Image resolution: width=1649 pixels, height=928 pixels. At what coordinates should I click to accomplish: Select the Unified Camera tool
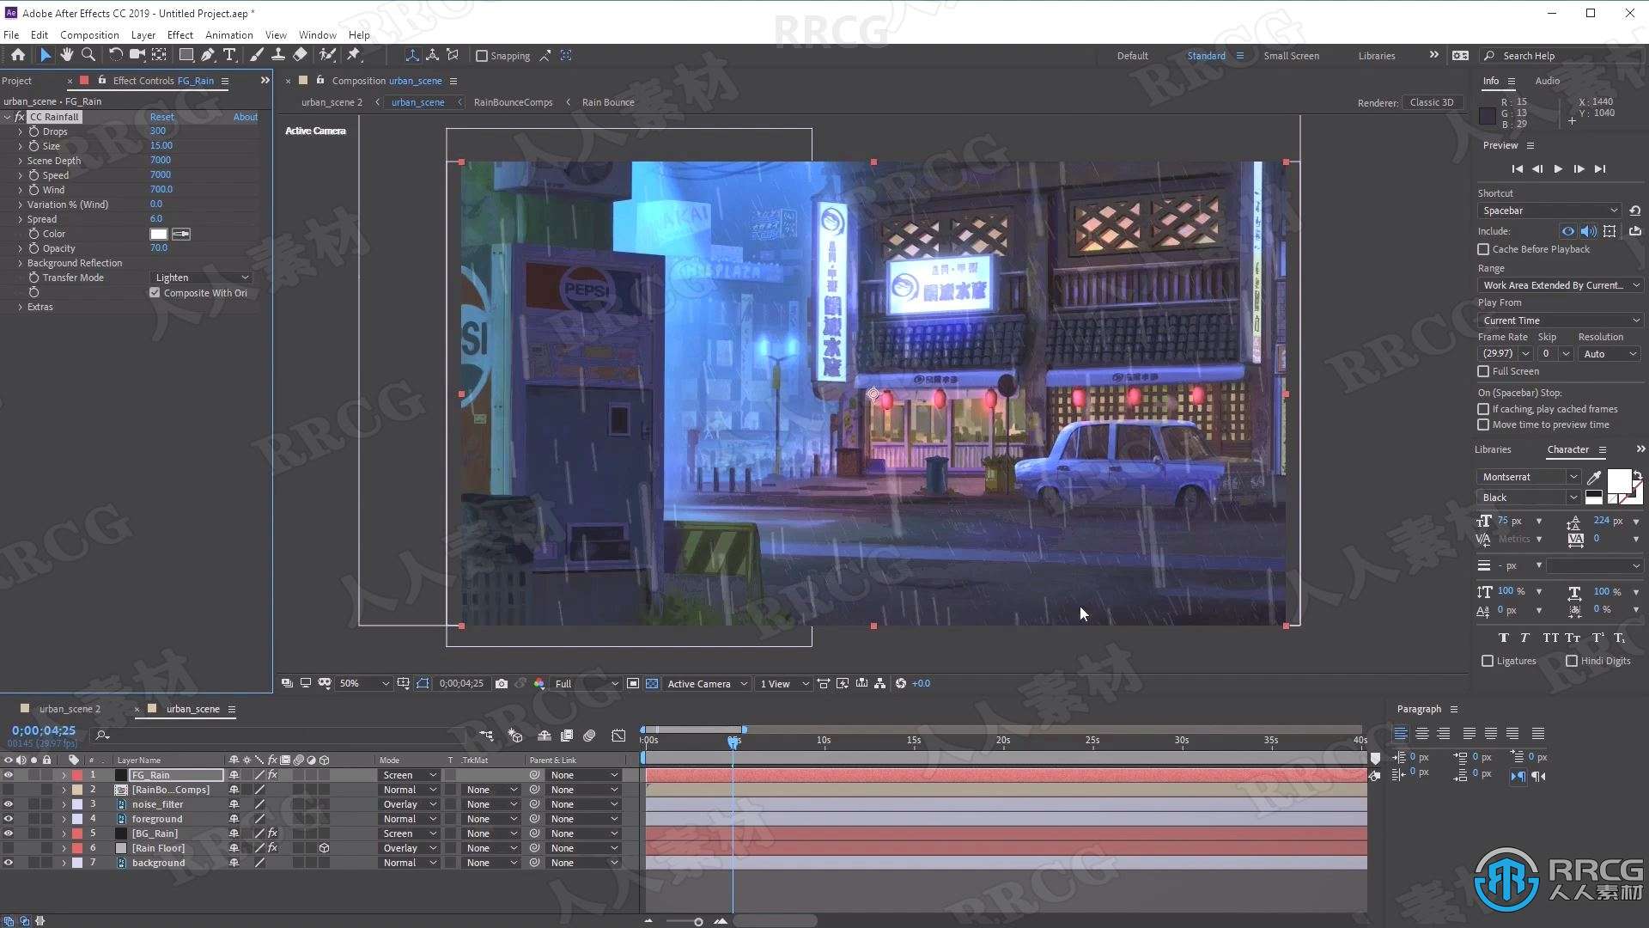point(137,55)
